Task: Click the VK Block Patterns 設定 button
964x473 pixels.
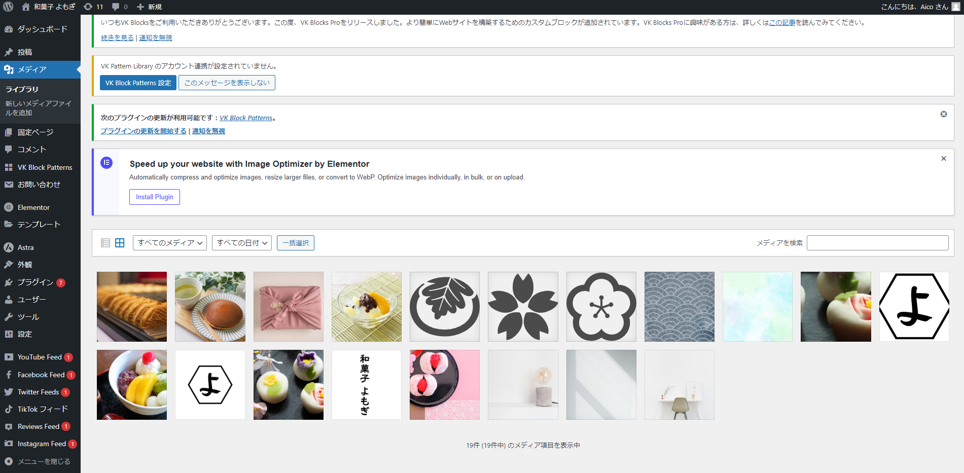Action: coord(138,83)
